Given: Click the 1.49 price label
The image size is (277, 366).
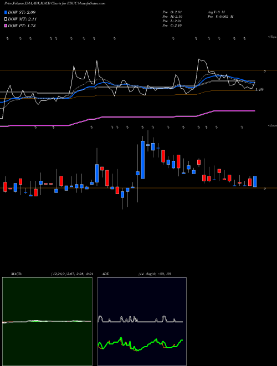Looking at the screenshot, I should pyautogui.click(x=259, y=90).
